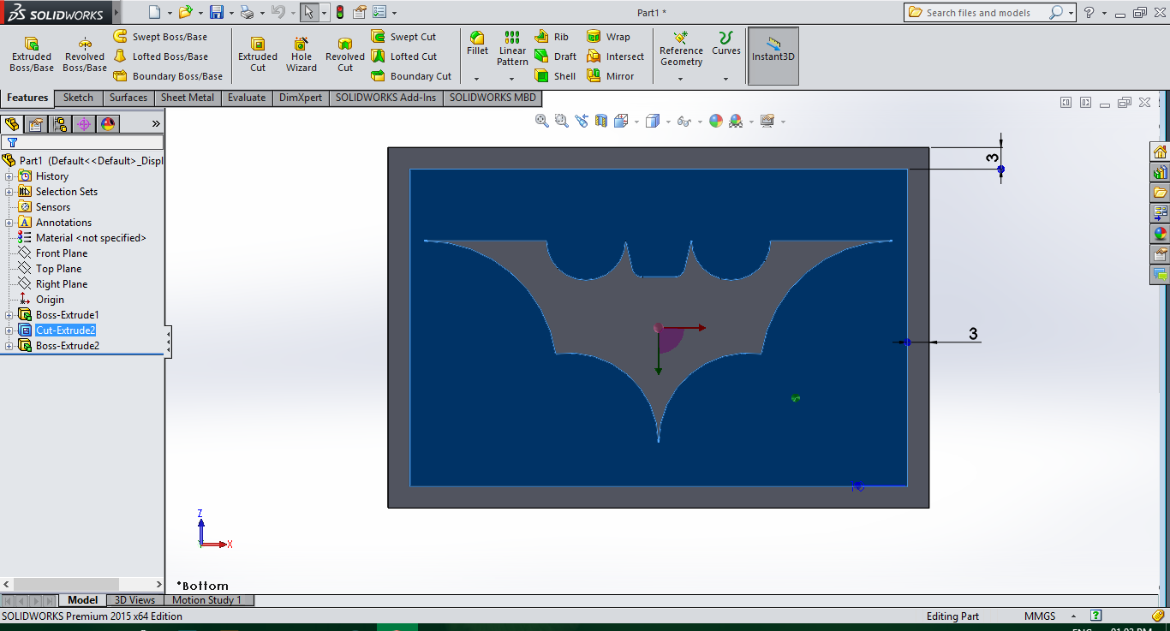This screenshot has height=631, width=1170.
Task: Select the Shell tool
Action: tap(555, 76)
